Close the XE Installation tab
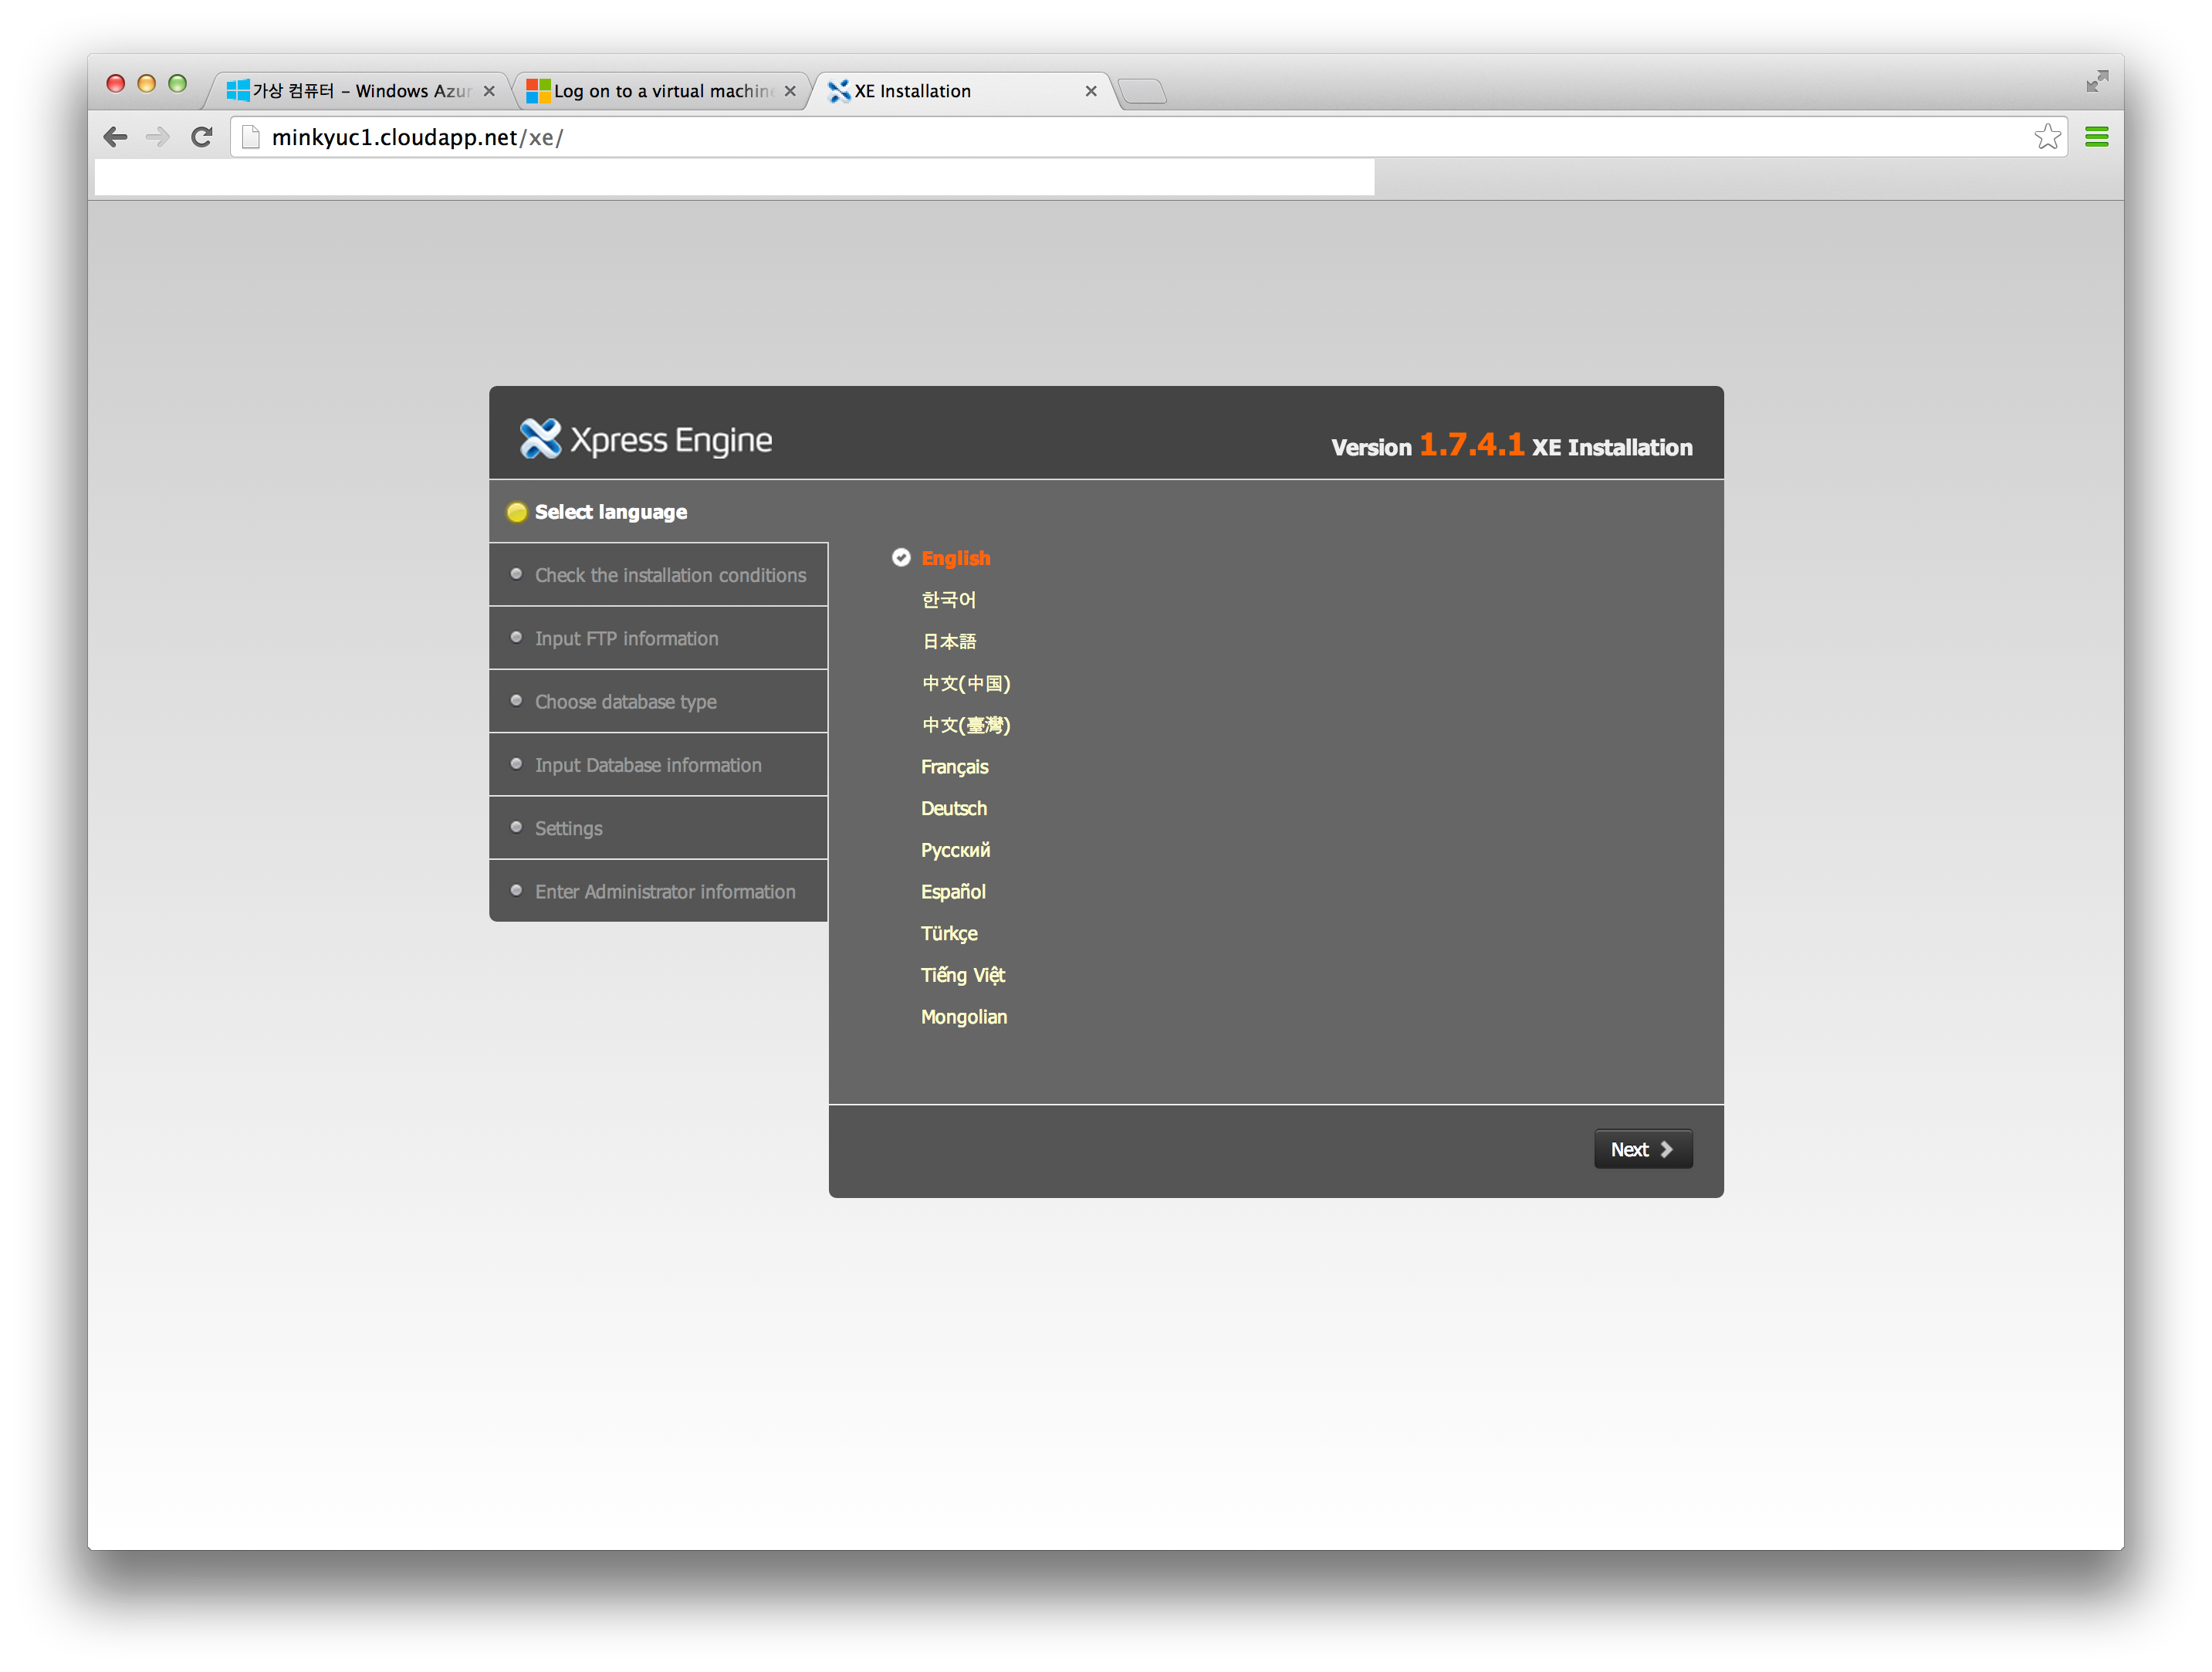 (x=1090, y=91)
